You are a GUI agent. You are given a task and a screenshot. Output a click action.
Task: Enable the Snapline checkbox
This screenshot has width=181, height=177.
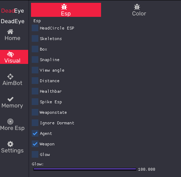[x=35, y=60]
